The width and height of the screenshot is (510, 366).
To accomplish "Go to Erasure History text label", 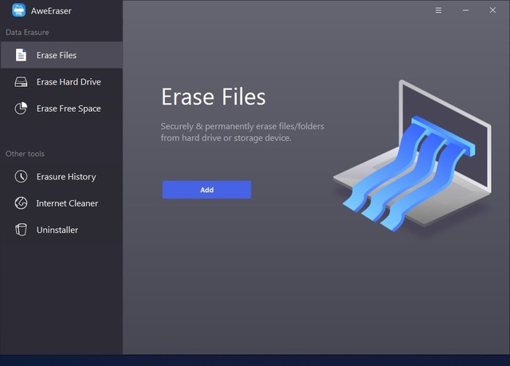I will 66,177.
